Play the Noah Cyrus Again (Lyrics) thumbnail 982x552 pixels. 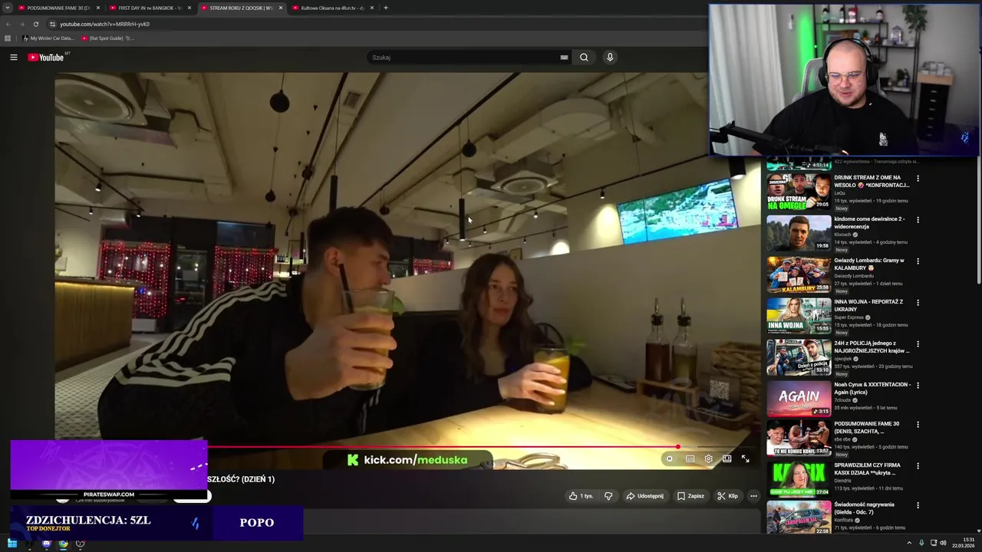click(x=799, y=399)
